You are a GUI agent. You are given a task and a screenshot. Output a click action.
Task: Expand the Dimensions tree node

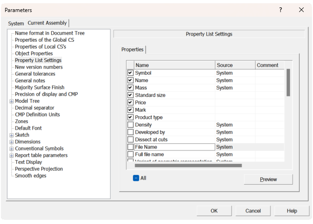[12, 142]
